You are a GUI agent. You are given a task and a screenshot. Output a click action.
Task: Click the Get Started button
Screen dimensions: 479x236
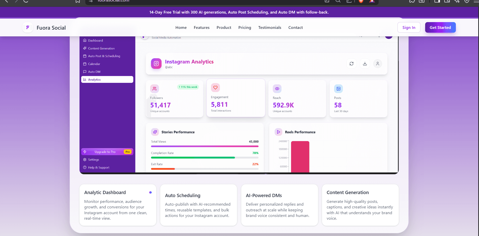click(440, 27)
